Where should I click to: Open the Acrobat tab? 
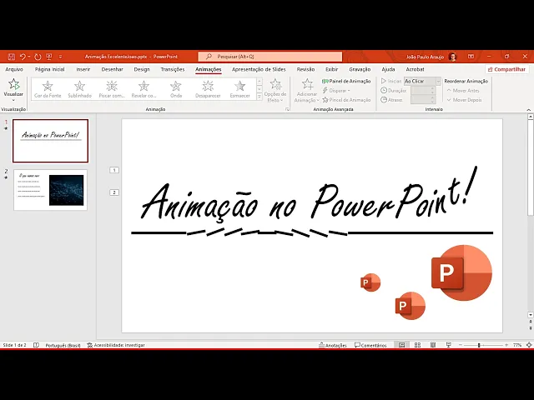415,69
